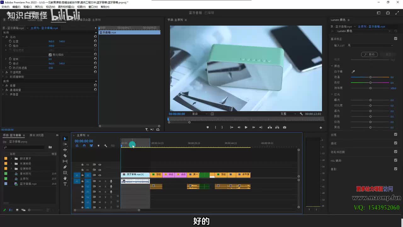Toggle the 色轮和匹配 section checkbox
403x227 pixels.
click(x=396, y=152)
